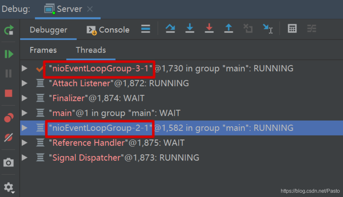Click the Run to Cursor icon

click(268, 29)
